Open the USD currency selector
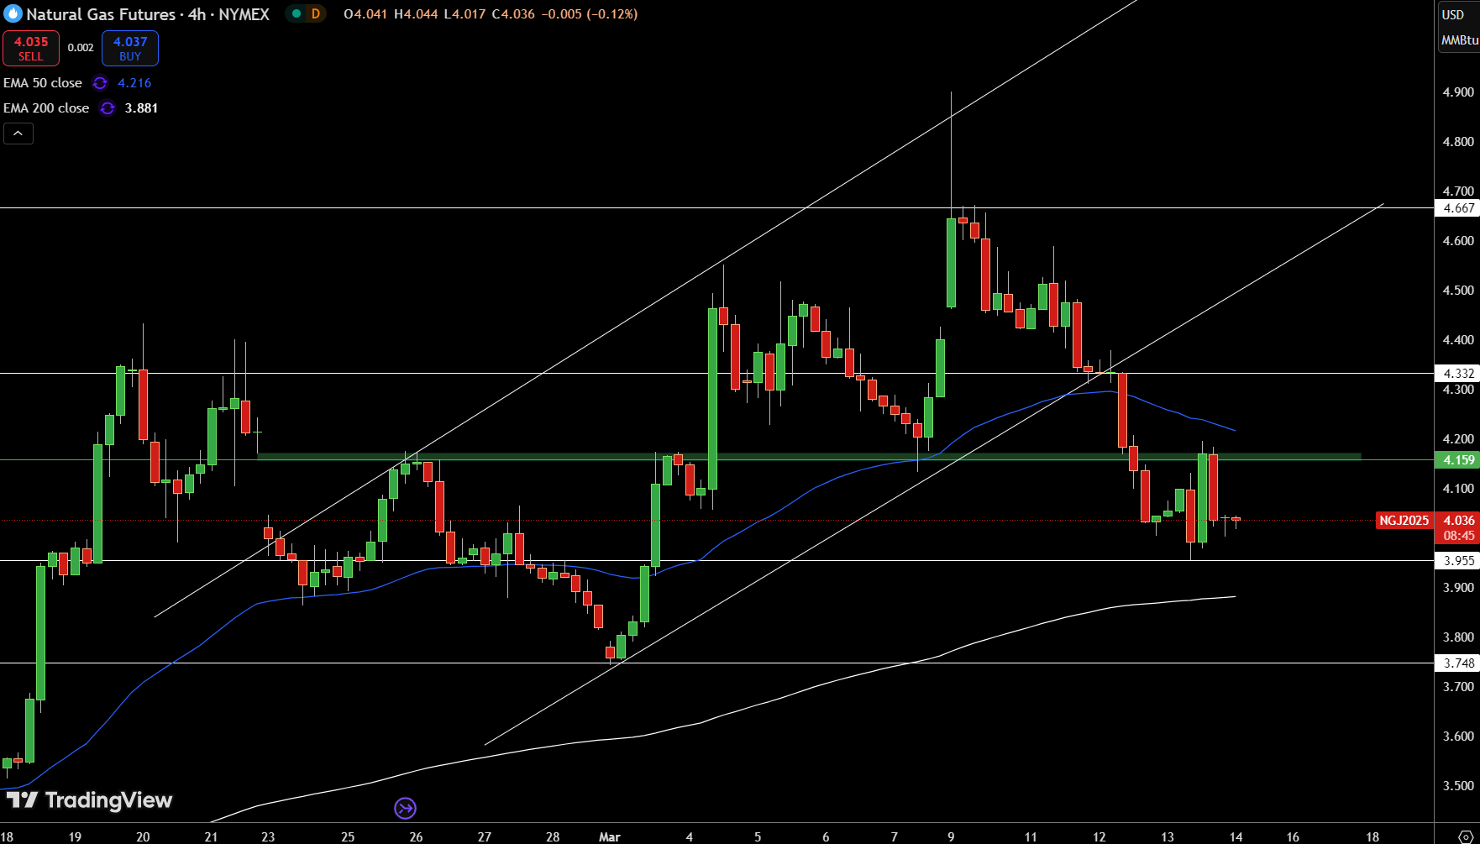Viewport: 1480px width, 844px height. click(1453, 14)
